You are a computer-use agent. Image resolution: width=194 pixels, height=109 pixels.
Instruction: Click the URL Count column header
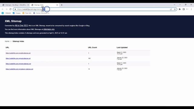(x=92, y=48)
